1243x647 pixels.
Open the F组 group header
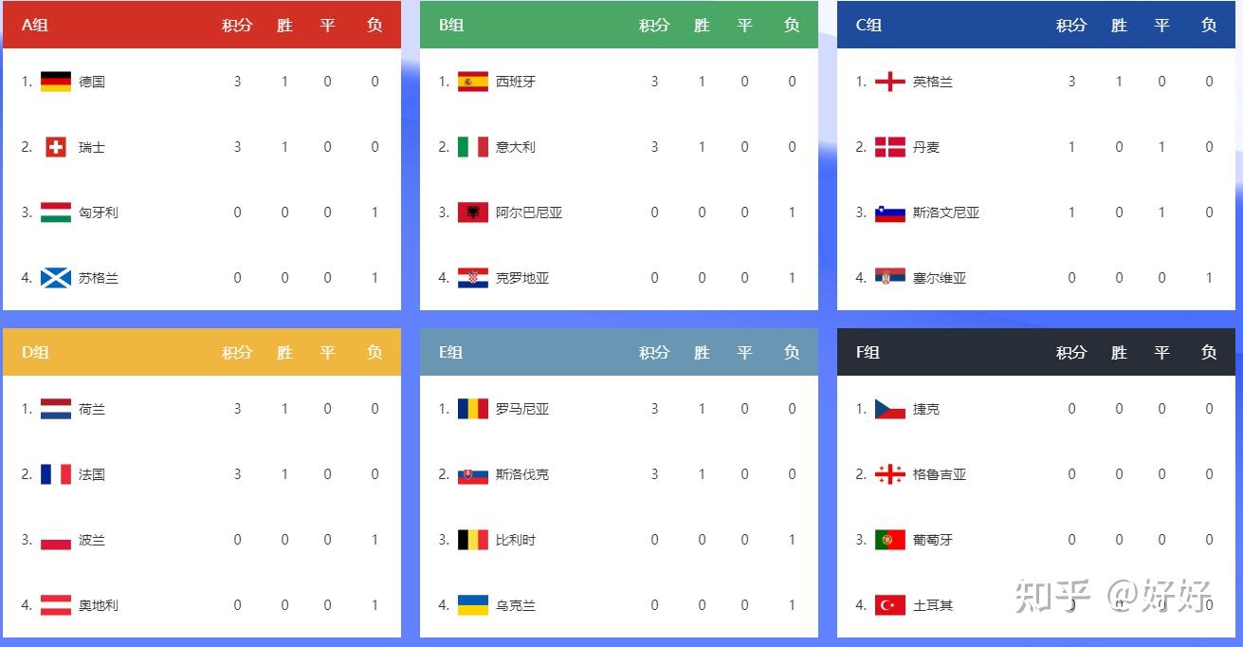point(868,352)
